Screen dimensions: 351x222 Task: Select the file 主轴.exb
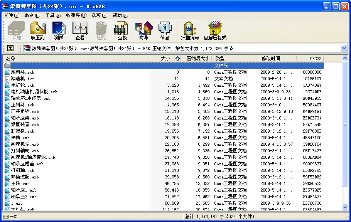click(x=20, y=183)
